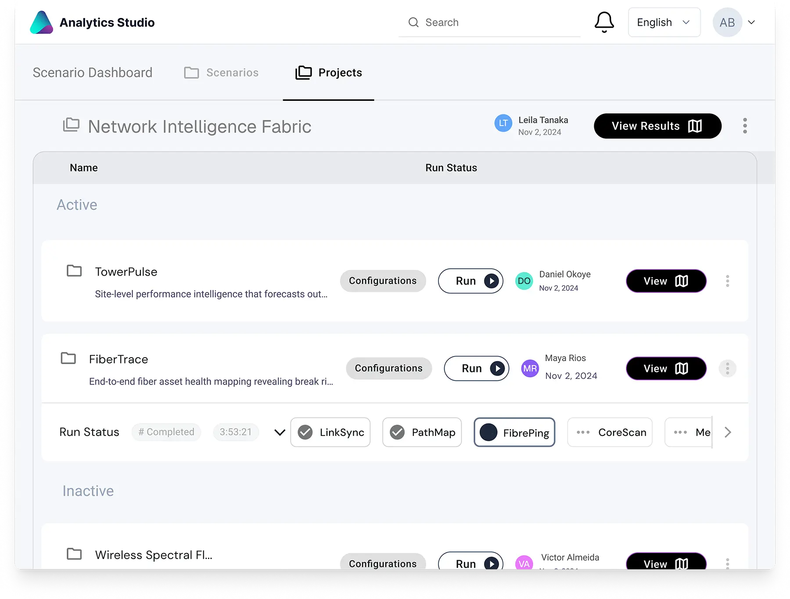Go to the Scenario Dashboard tab
This screenshot has width=790, height=599.
tap(93, 73)
